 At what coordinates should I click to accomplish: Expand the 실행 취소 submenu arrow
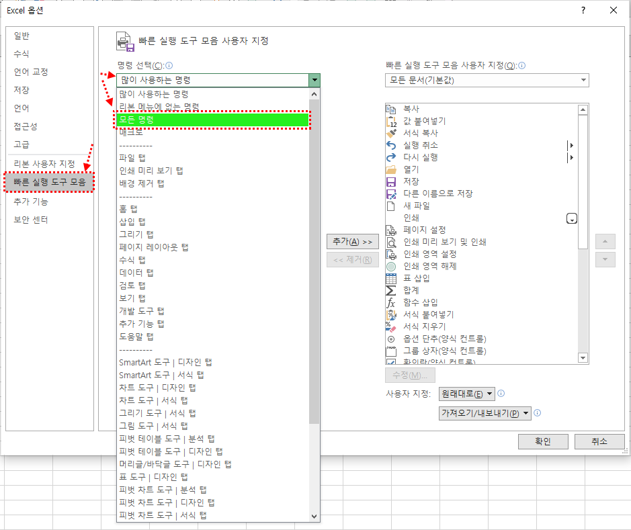point(571,145)
